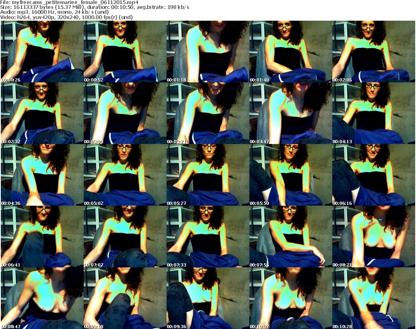416x329 pixels.
Task: Select the thumbnail at 00:05:02
Action: point(125,175)
